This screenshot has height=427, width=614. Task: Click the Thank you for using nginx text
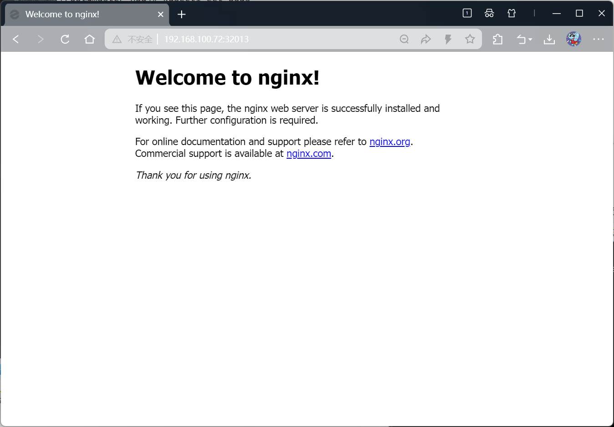(x=193, y=176)
